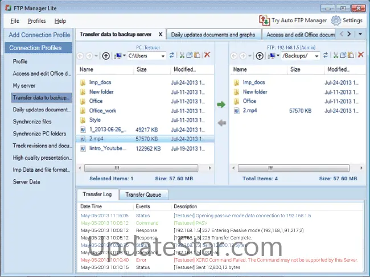Go back in local PC pane
Viewport: 370px width, 277px height.
(80, 56)
